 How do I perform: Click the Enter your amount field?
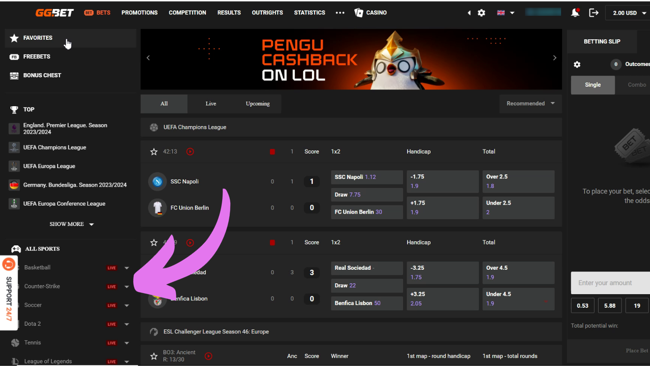[x=610, y=283]
